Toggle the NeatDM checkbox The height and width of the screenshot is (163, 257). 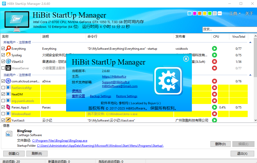pyautogui.click(x=3, y=94)
